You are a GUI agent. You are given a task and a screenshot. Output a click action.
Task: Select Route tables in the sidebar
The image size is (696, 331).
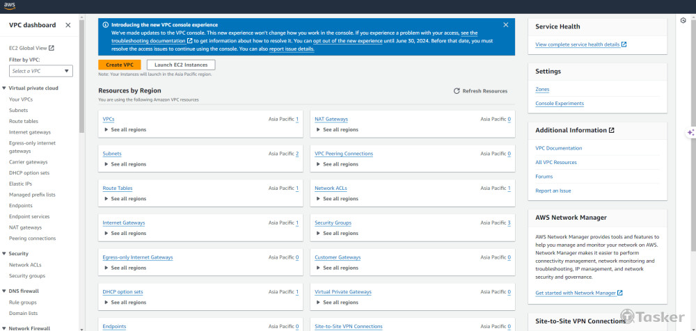[24, 121]
